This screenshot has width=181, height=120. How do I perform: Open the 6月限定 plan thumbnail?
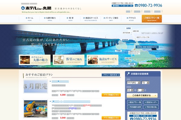(x=36, y=86)
